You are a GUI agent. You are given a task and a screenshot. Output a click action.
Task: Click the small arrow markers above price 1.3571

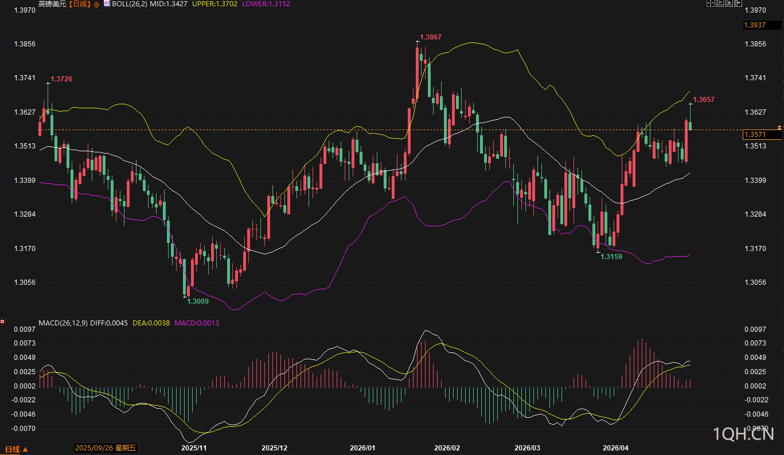(779, 126)
